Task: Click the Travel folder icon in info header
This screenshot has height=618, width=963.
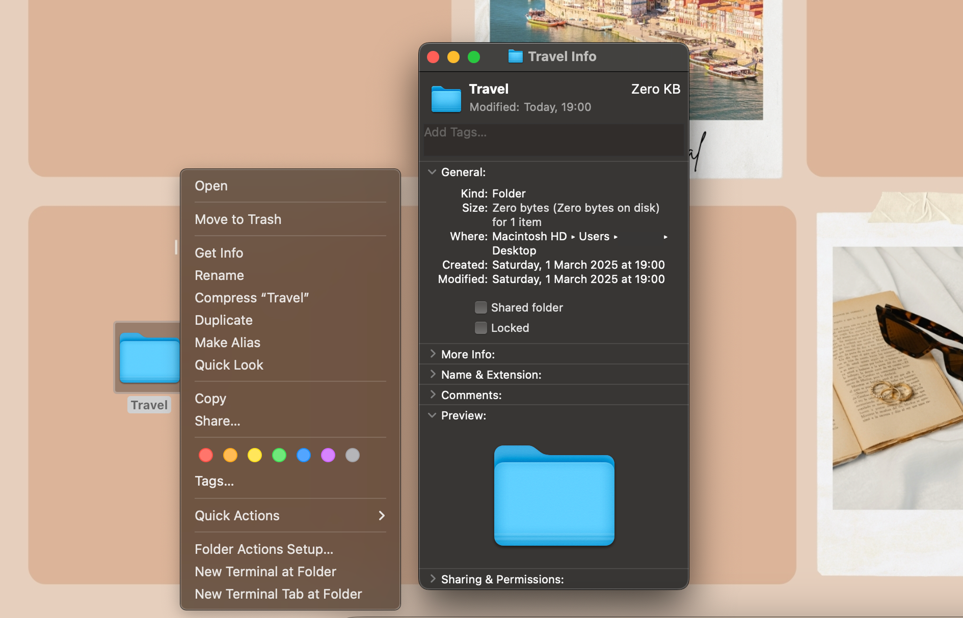Action: [x=446, y=99]
